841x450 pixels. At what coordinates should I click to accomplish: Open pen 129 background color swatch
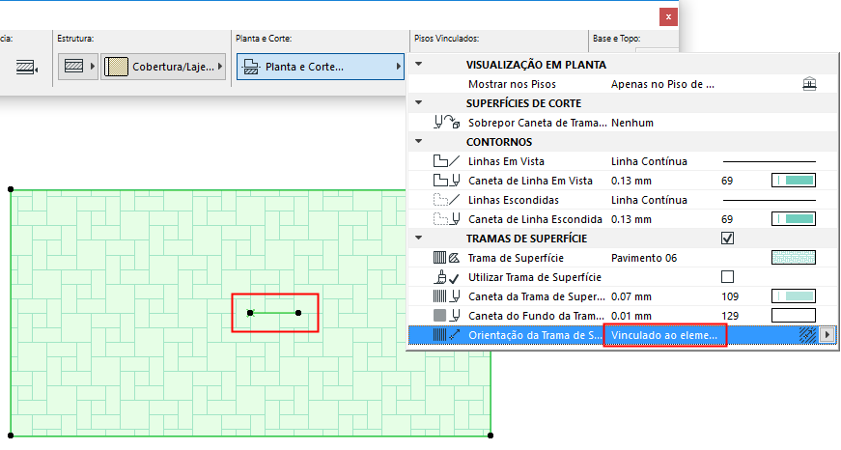794,316
